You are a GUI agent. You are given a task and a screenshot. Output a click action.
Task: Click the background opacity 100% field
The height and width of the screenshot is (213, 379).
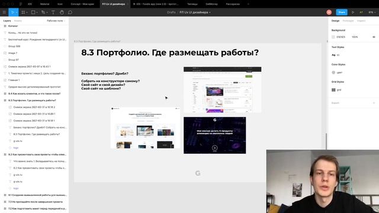tap(355, 37)
